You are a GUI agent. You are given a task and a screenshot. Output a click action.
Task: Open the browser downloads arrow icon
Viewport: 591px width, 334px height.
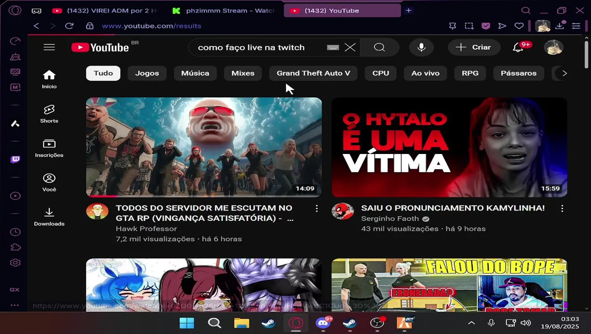point(560,26)
